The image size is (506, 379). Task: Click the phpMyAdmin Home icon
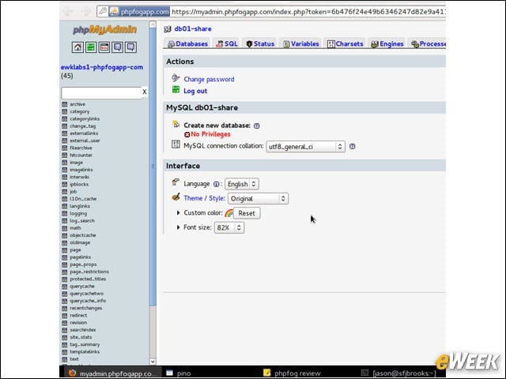[77, 47]
